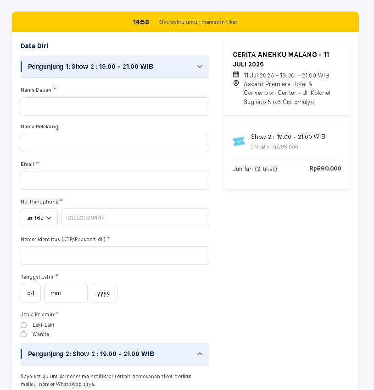Screen dimensions: 374x390
Task: Click the 'Laki-Laki' option label
Action: tap(43, 325)
